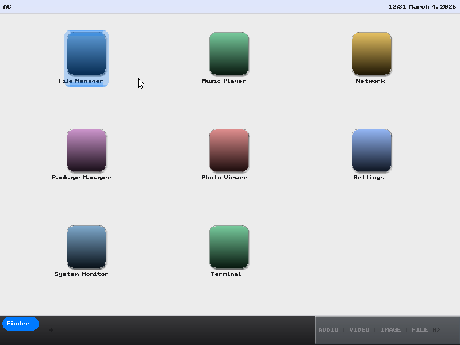Image resolution: width=460 pixels, height=345 pixels.
Task: Open the Network application
Action: (x=371, y=53)
